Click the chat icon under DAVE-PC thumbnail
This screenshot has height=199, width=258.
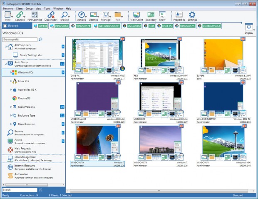(x=117, y=70)
